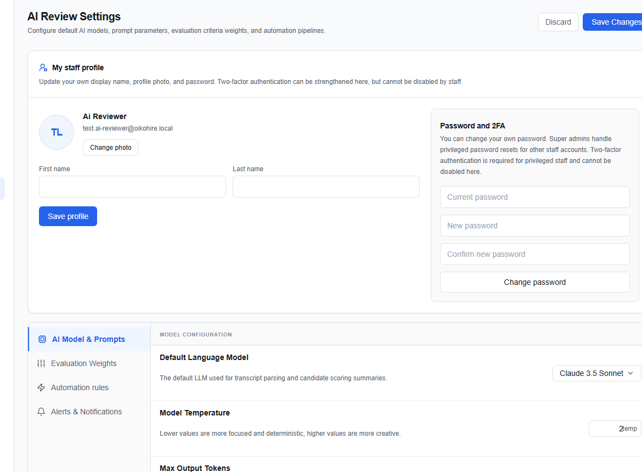Click the Automation rules lightning icon
The image size is (642, 472).
click(x=41, y=387)
